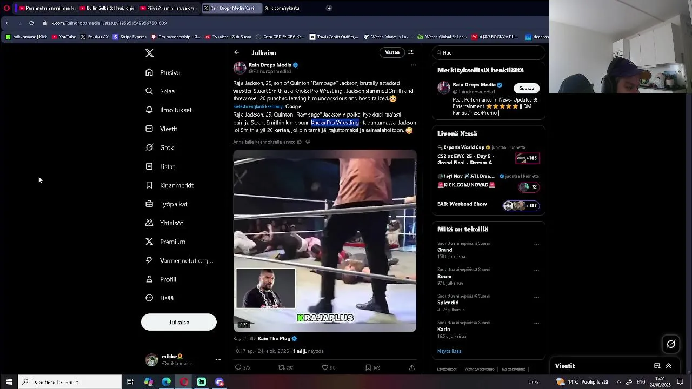Open reply filter settings icon beside Vastaa
This screenshot has height=389, width=692.
(x=411, y=52)
